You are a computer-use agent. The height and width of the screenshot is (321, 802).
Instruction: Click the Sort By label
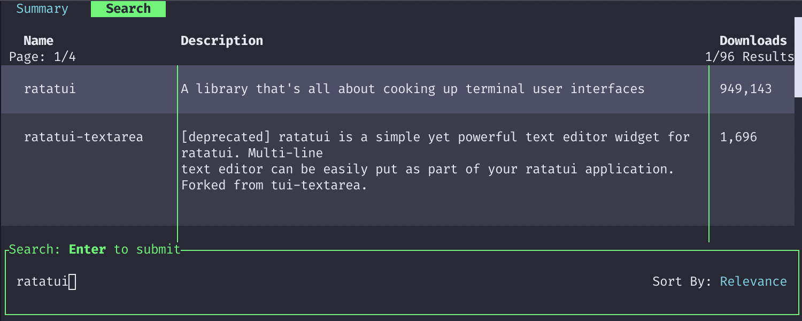coord(682,281)
